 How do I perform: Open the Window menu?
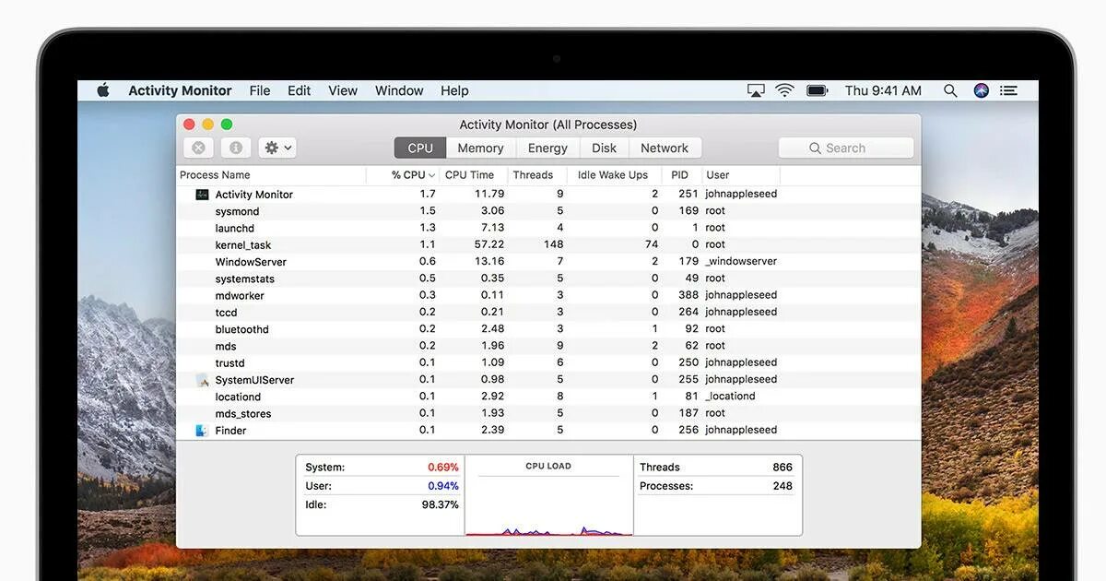click(399, 90)
